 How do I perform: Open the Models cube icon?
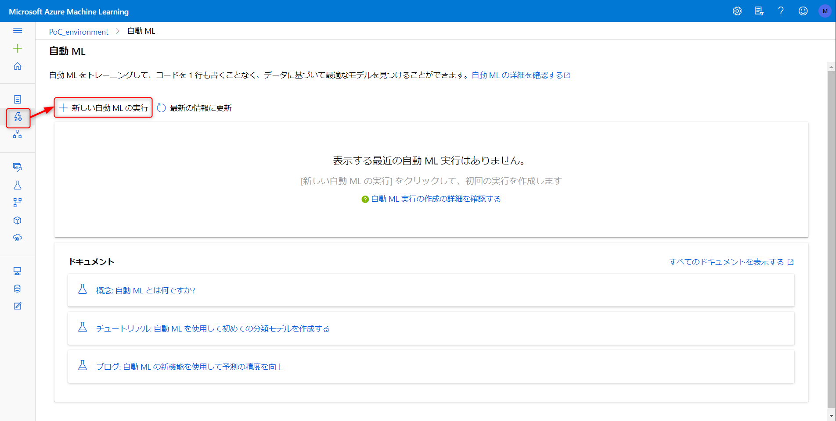click(x=18, y=220)
